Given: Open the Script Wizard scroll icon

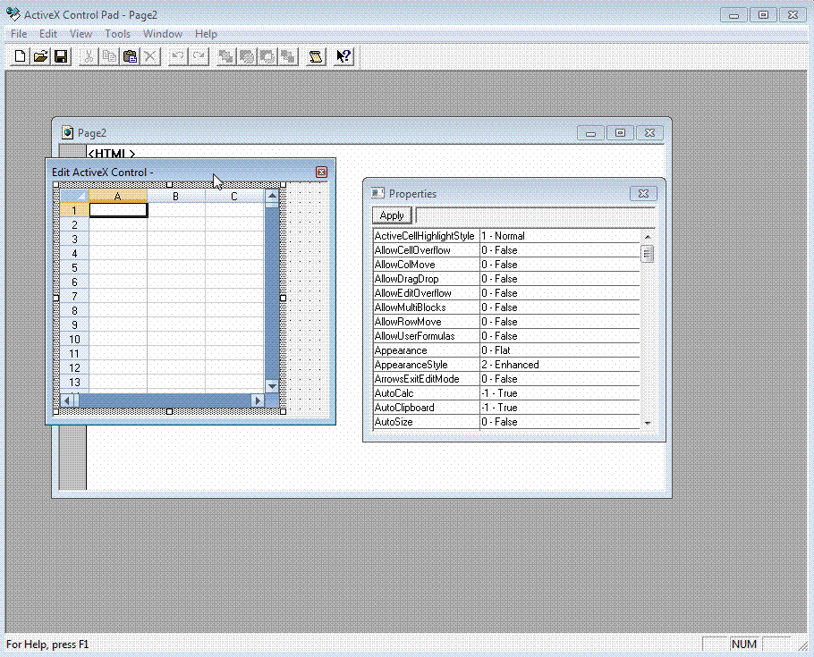Looking at the screenshot, I should pyautogui.click(x=316, y=56).
